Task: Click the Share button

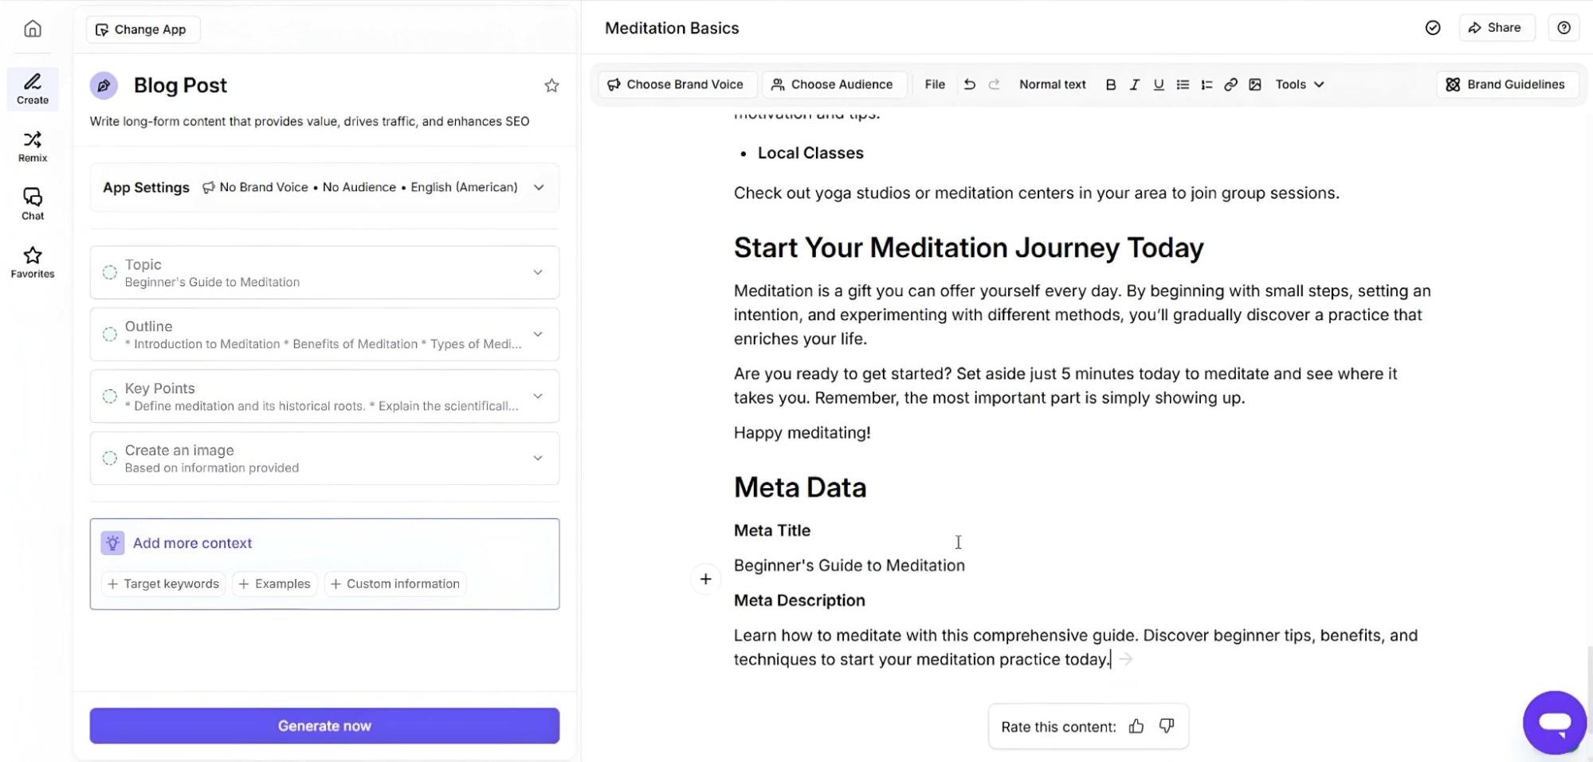Action: (1494, 28)
